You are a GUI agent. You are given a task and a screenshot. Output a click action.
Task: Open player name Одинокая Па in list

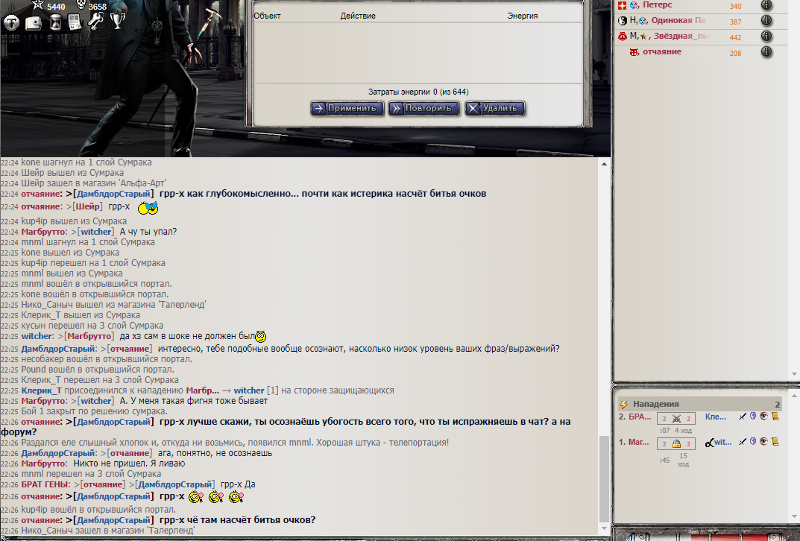[x=678, y=20]
